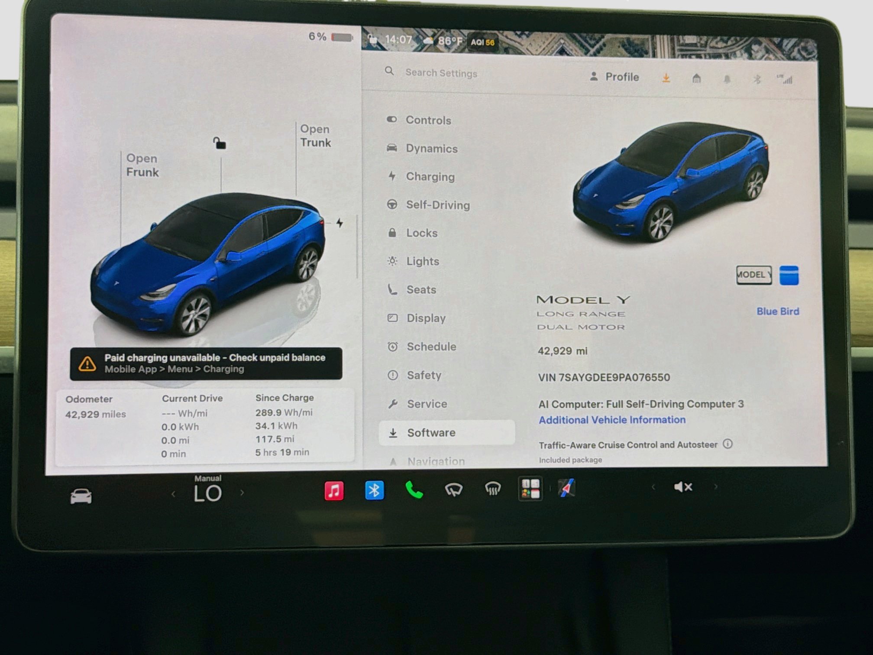Open the Lights menu
The width and height of the screenshot is (873, 655).
coord(413,261)
